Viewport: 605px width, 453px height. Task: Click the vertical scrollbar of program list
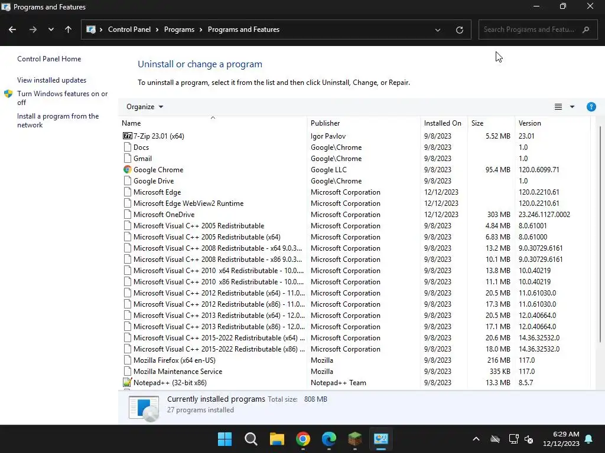pyautogui.click(x=600, y=234)
